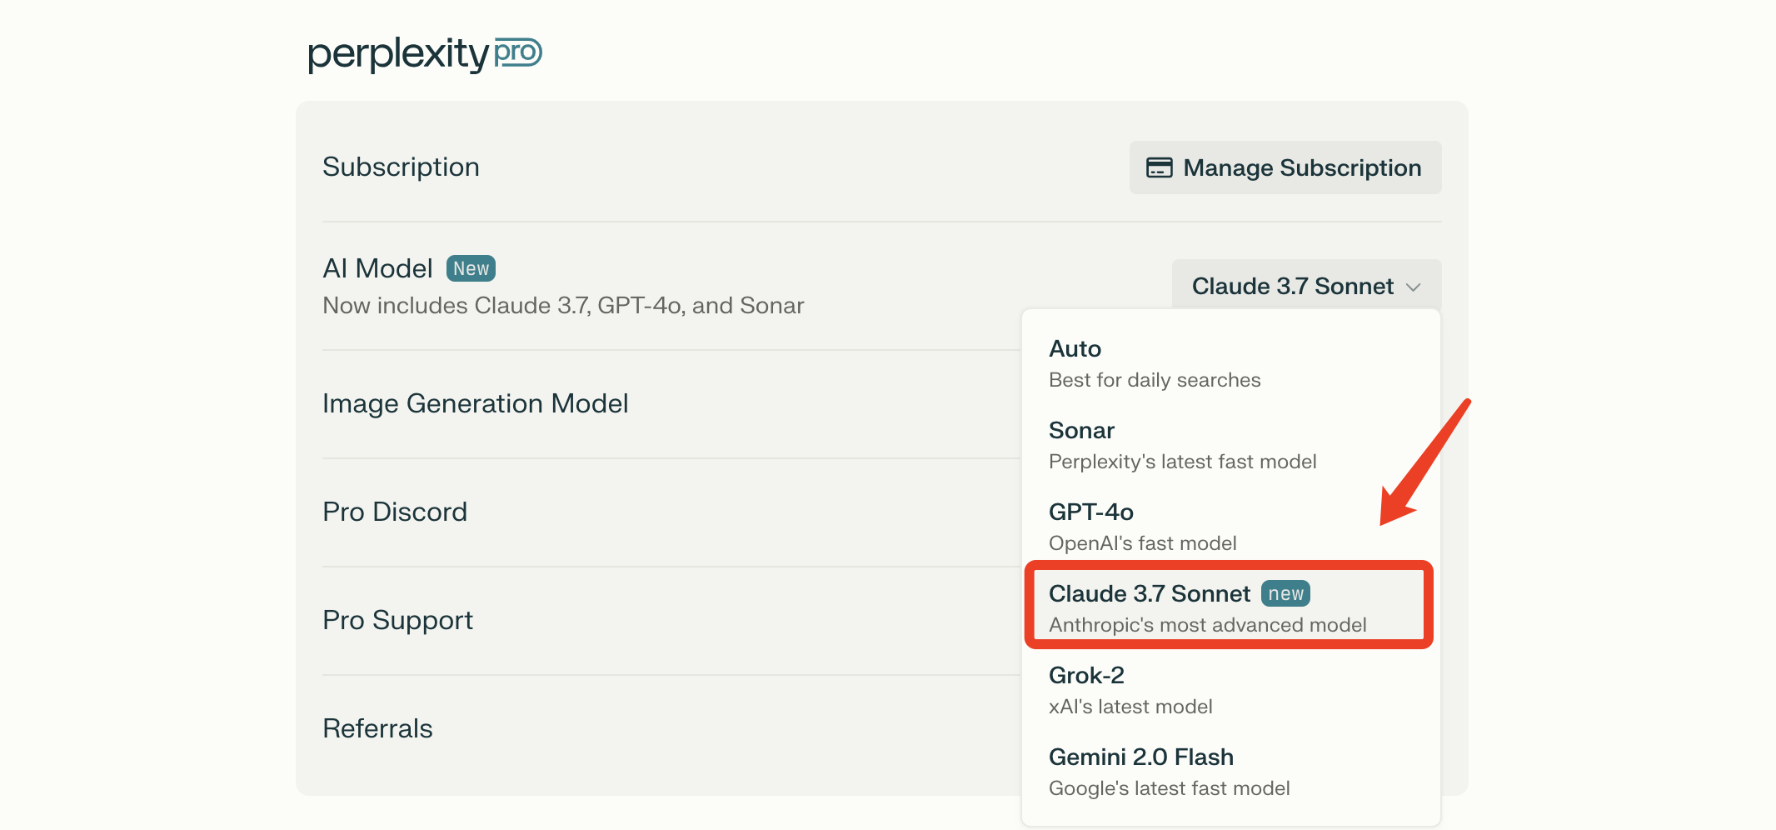Image resolution: width=1776 pixels, height=830 pixels.
Task: Click the Perplexity Pro logo
Action: point(425,54)
